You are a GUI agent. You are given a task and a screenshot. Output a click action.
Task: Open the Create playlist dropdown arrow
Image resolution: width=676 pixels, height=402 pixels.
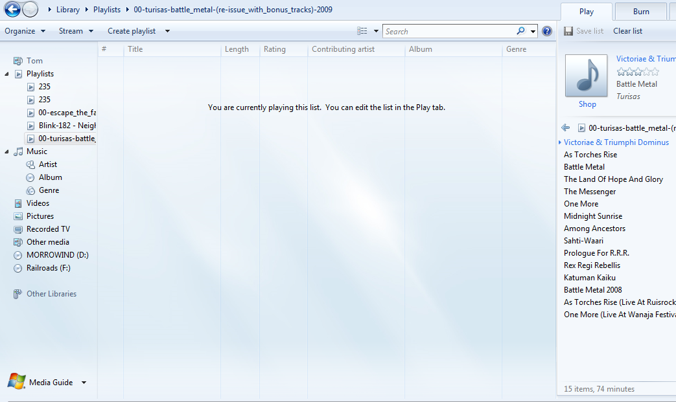click(x=167, y=31)
